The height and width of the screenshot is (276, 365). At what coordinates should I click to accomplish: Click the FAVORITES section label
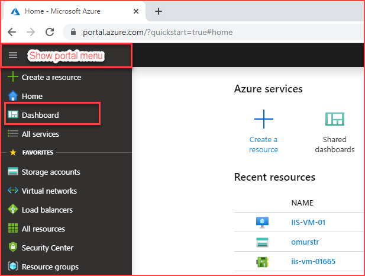pyautogui.click(x=38, y=152)
